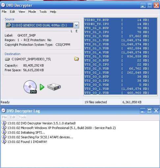
Task: Click the hard drive icon beside destination path
Action: (x=7, y=59)
